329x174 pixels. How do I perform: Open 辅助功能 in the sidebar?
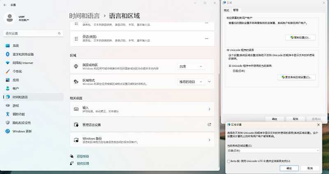pos(19,114)
